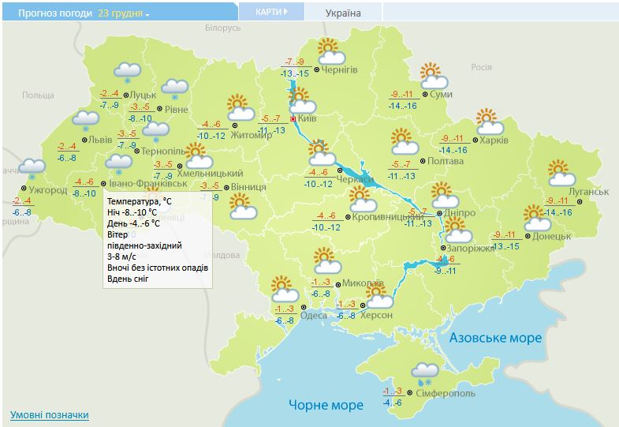Click the snow cloud icon near Луцьк

127,70
